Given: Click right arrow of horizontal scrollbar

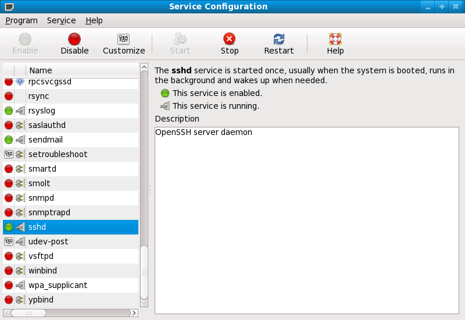Looking at the screenshot, I should point(134,313).
